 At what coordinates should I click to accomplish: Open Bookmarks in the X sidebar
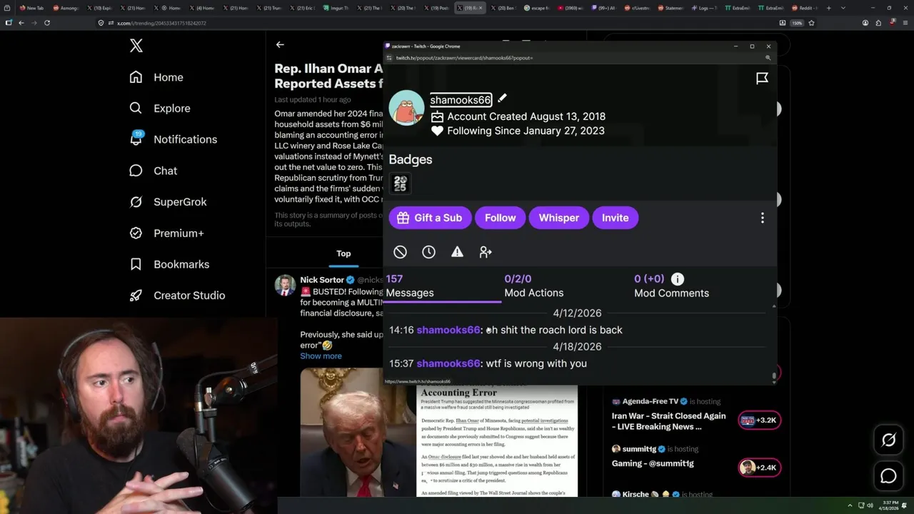pyautogui.click(x=169, y=264)
